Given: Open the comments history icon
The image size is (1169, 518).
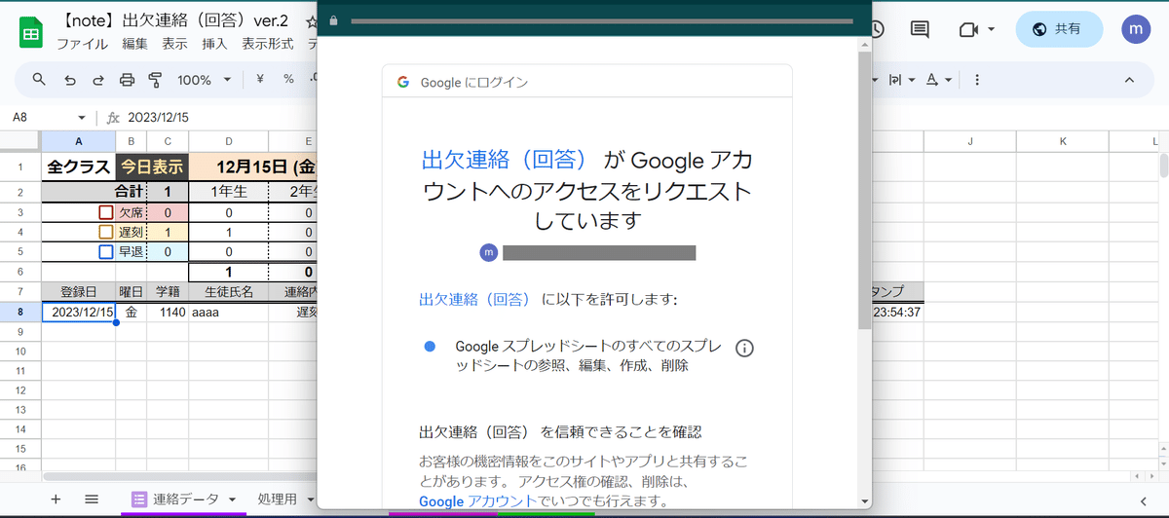Looking at the screenshot, I should [x=920, y=29].
